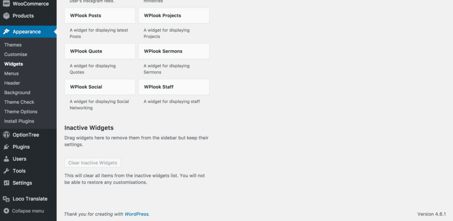Click the WooCommerce logo icon
This screenshot has width=453, height=221.
tap(6, 4)
